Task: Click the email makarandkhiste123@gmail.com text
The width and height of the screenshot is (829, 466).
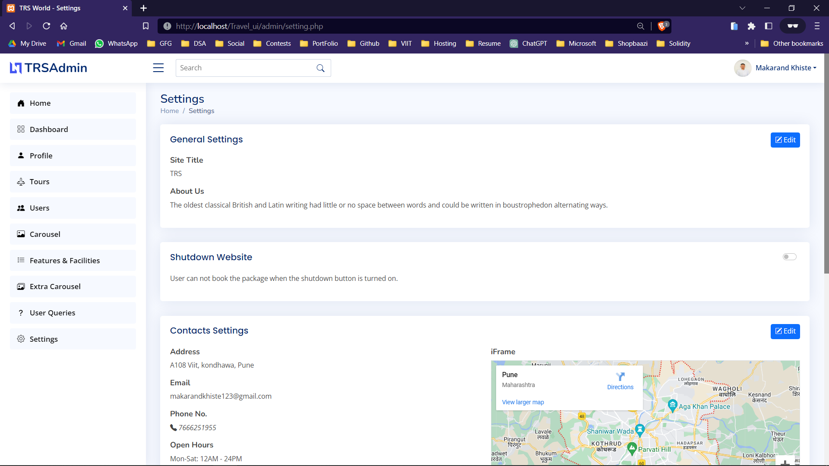Action: 221,396
